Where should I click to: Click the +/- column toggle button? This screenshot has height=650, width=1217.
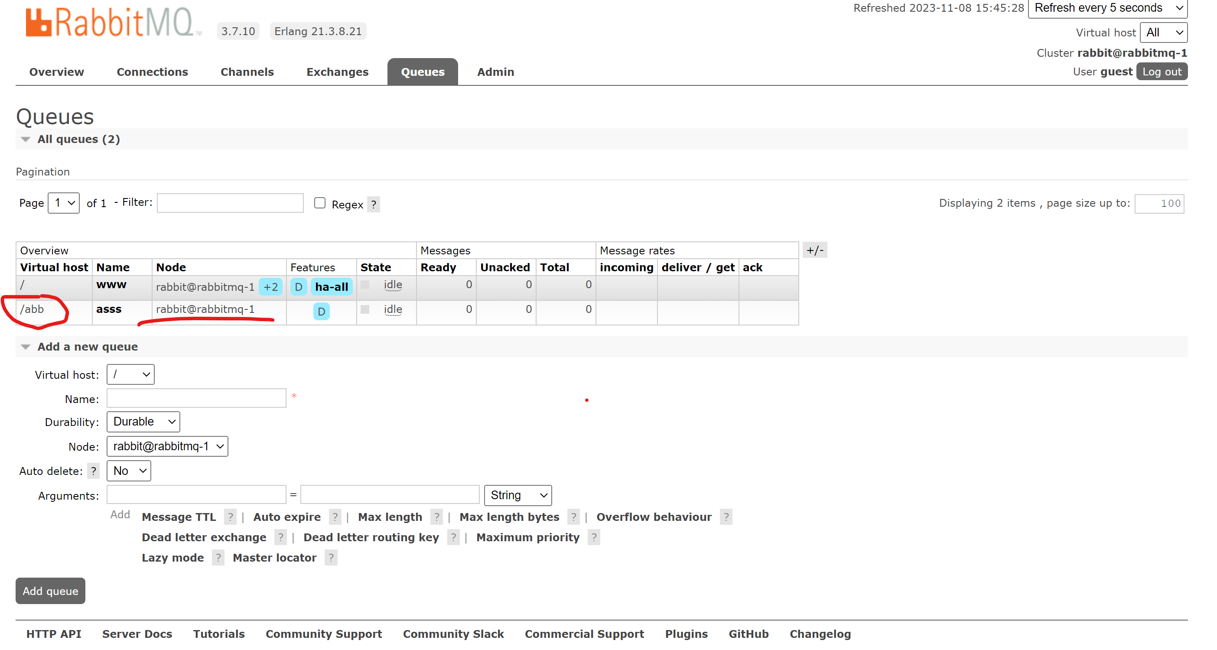[815, 250]
